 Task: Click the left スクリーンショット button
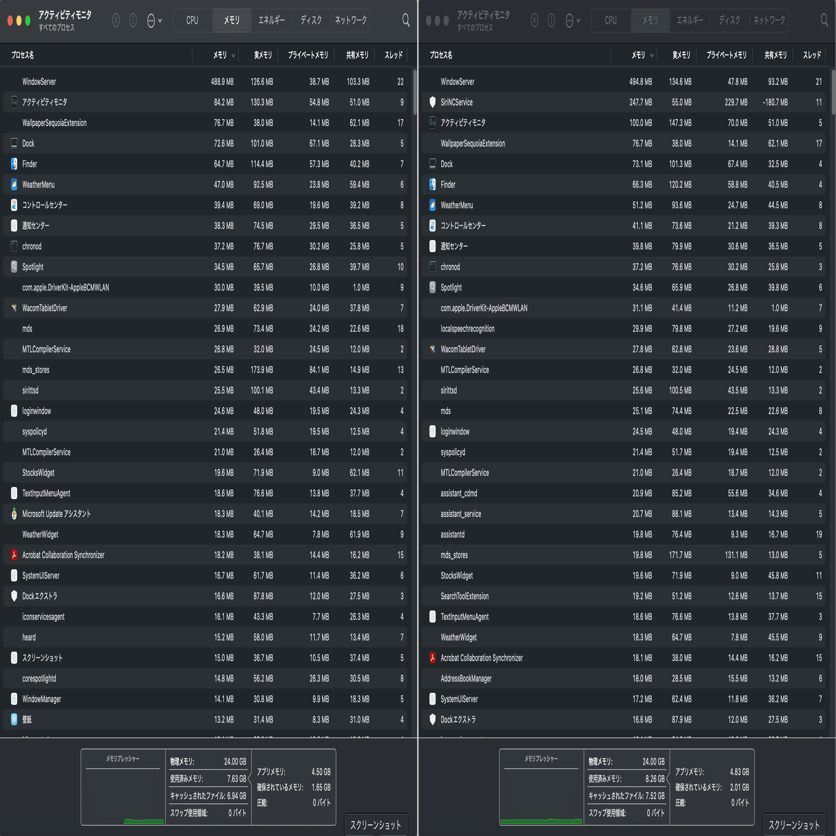(x=376, y=825)
